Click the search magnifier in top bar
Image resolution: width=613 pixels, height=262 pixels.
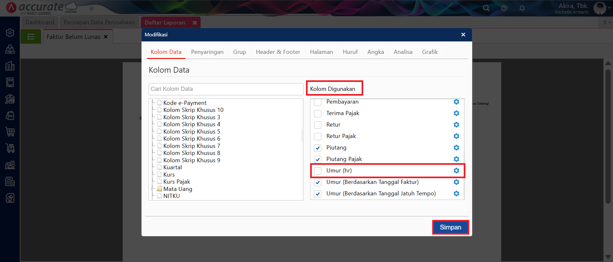486,8
